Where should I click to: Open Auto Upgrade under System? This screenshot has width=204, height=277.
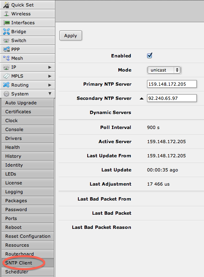[27, 103]
